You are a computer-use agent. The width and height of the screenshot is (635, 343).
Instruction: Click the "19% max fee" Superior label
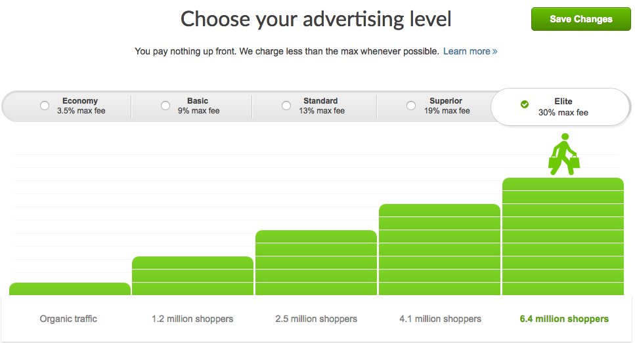click(447, 111)
